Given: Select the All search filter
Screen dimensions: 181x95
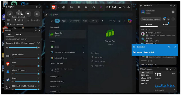Looking at the screenshot, I should 57,21.
